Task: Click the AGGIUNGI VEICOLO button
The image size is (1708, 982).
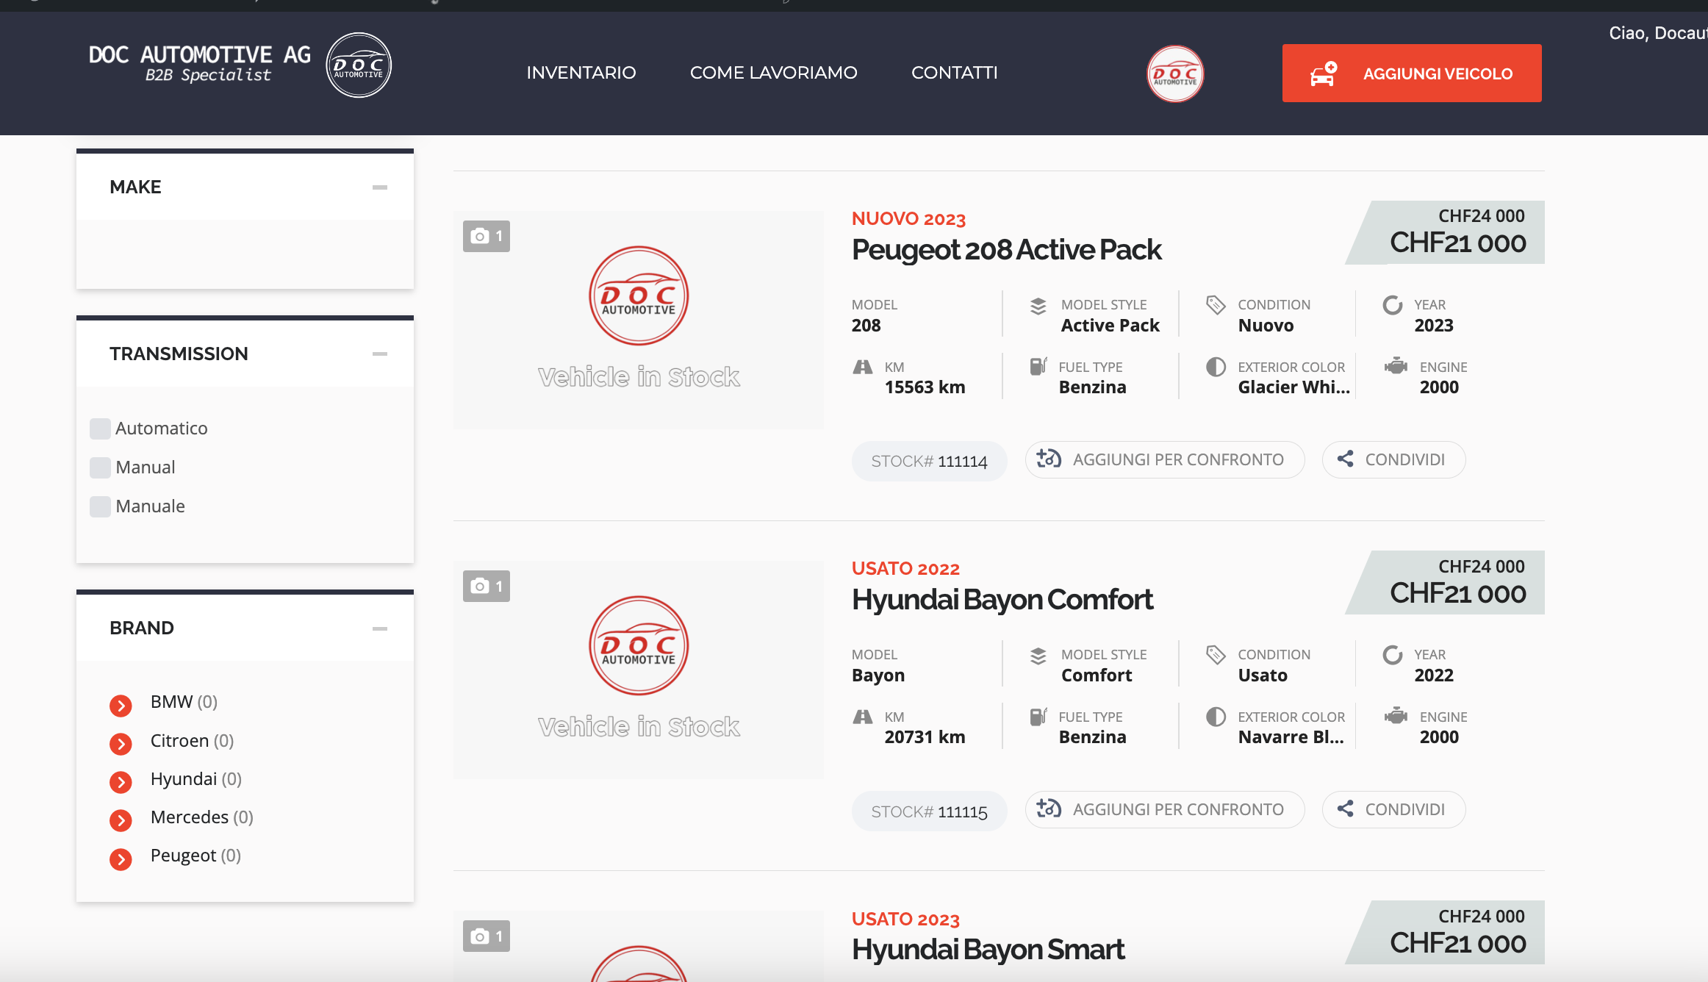Action: [1411, 74]
